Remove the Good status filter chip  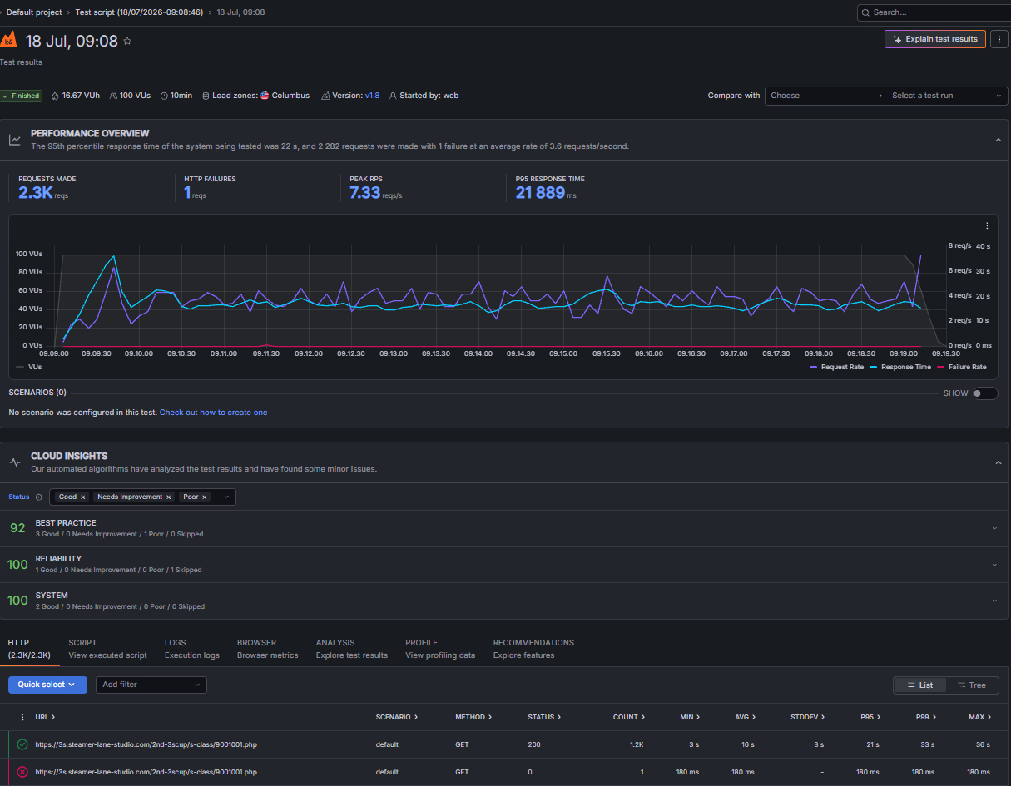83,497
